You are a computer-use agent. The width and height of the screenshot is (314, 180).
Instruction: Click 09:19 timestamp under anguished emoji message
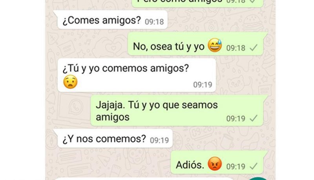[203, 85]
